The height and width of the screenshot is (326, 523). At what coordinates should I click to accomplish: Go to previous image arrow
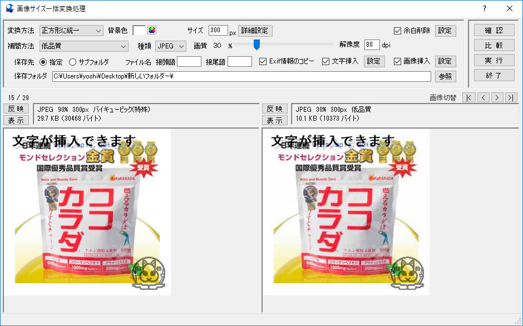[483, 97]
